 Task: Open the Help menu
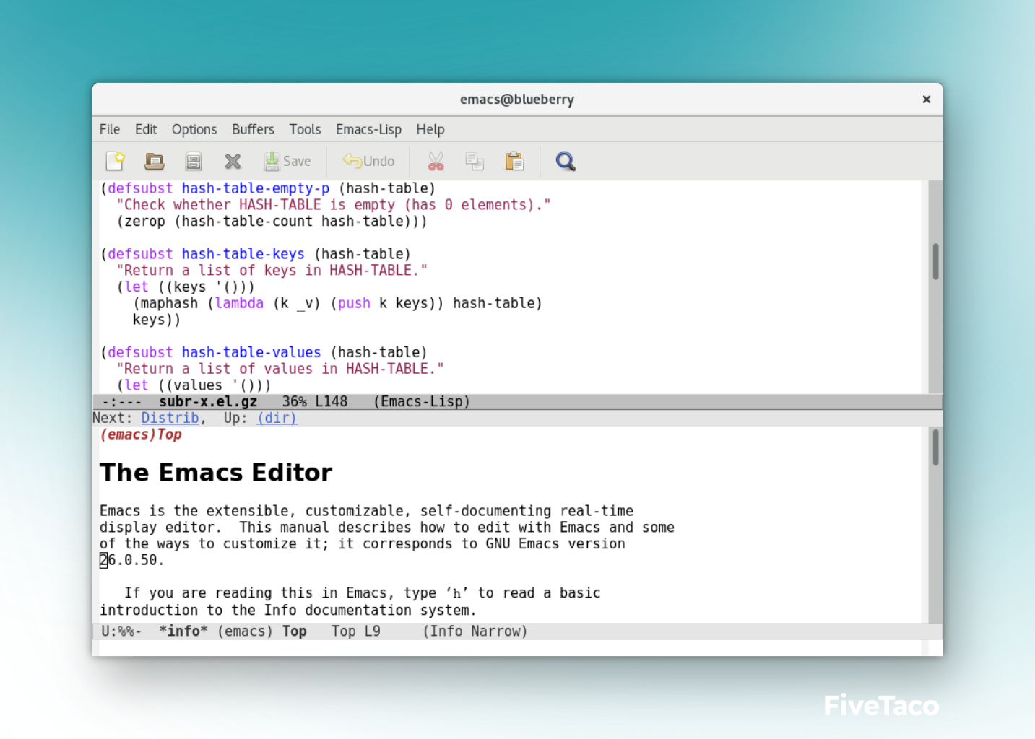(x=430, y=129)
